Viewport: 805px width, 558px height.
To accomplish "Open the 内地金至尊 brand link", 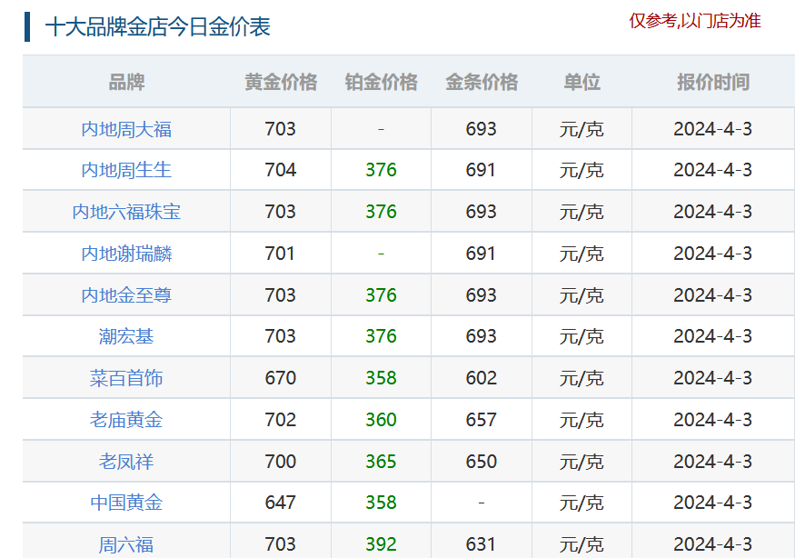I will (x=126, y=295).
